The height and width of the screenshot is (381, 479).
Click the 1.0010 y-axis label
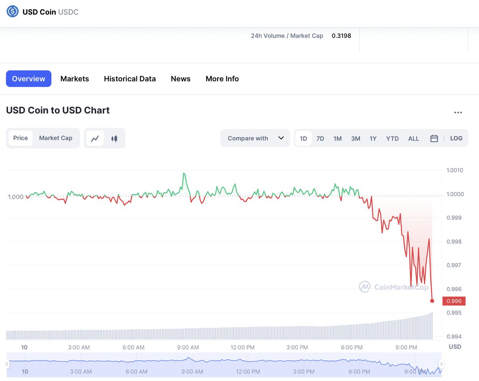(454, 170)
